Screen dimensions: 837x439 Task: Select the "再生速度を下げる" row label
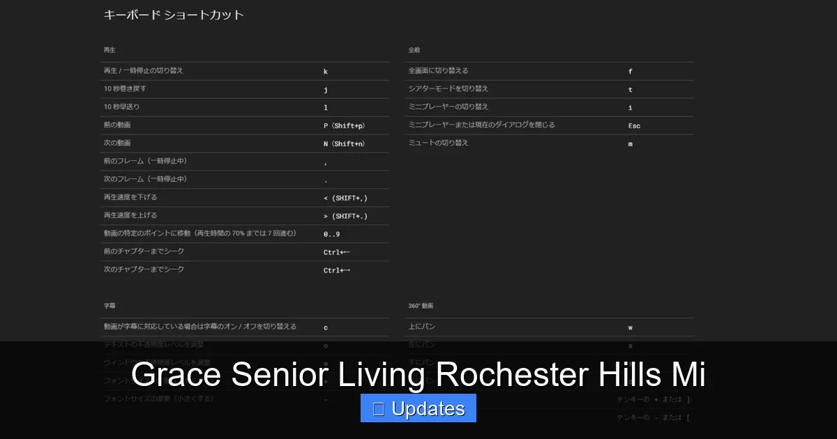[x=130, y=198]
